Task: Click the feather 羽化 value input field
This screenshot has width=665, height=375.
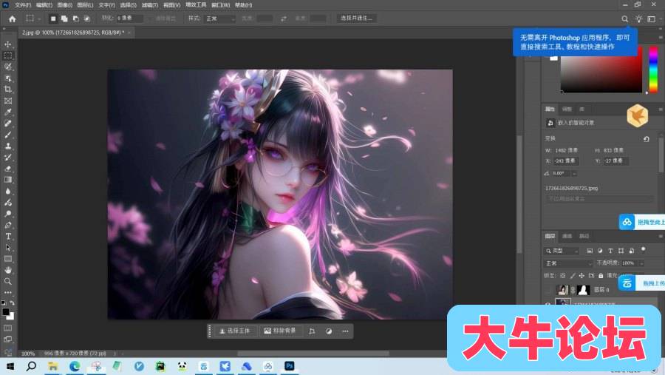Action: [x=130, y=18]
